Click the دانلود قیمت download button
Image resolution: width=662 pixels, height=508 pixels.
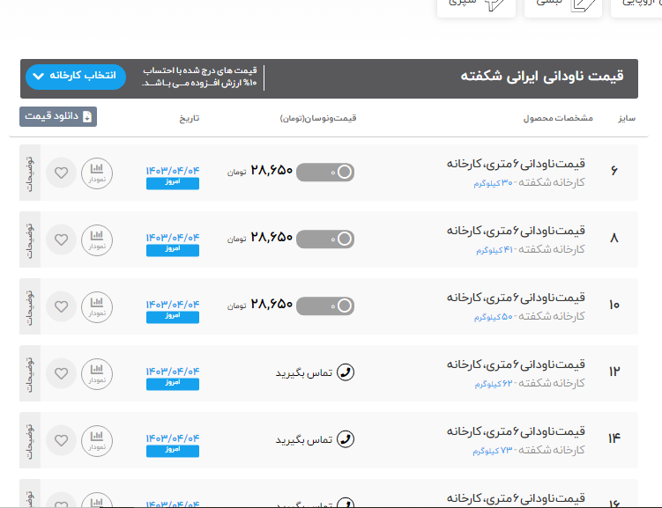pos(58,116)
